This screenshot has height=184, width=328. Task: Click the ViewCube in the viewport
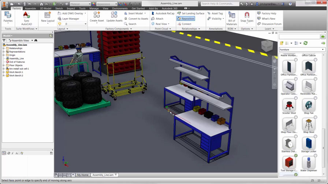click(x=267, y=46)
